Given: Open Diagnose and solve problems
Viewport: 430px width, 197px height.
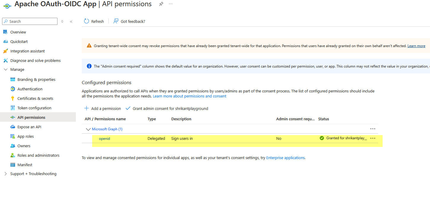Looking at the screenshot, I should tap(35, 60).
